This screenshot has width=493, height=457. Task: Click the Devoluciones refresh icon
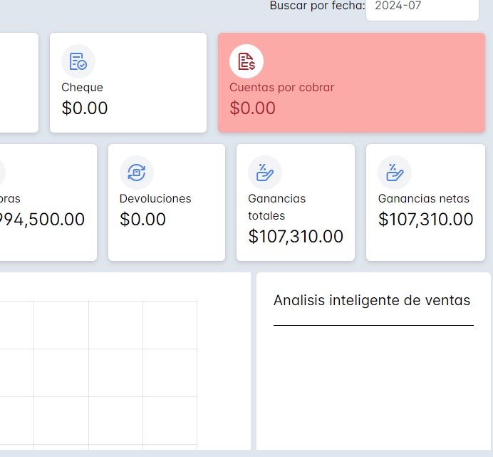tap(137, 173)
